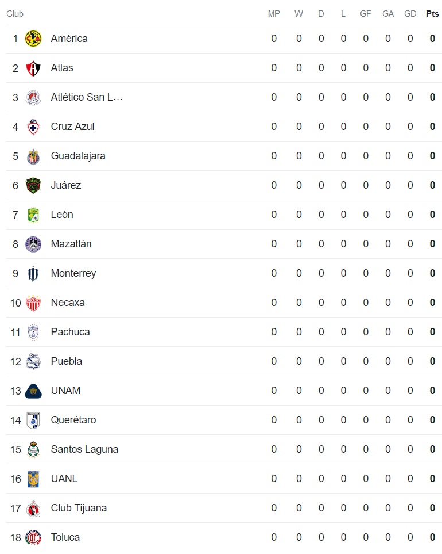442x554 pixels.
Task: Open the Atlético San Luis team link
Action: click(x=87, y=97)
